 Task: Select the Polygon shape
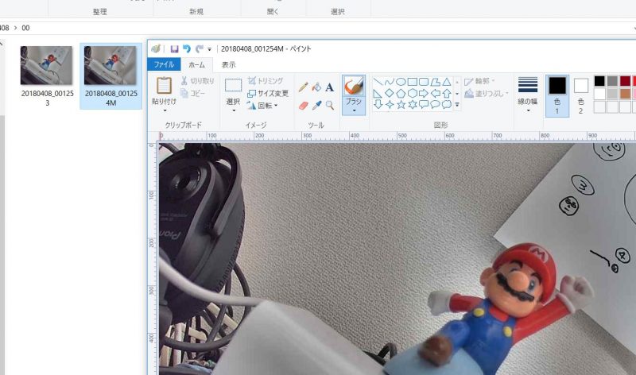(435, 82)
